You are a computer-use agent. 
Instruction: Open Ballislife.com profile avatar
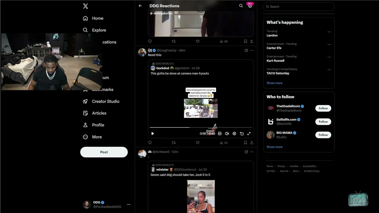coord(271,122)
